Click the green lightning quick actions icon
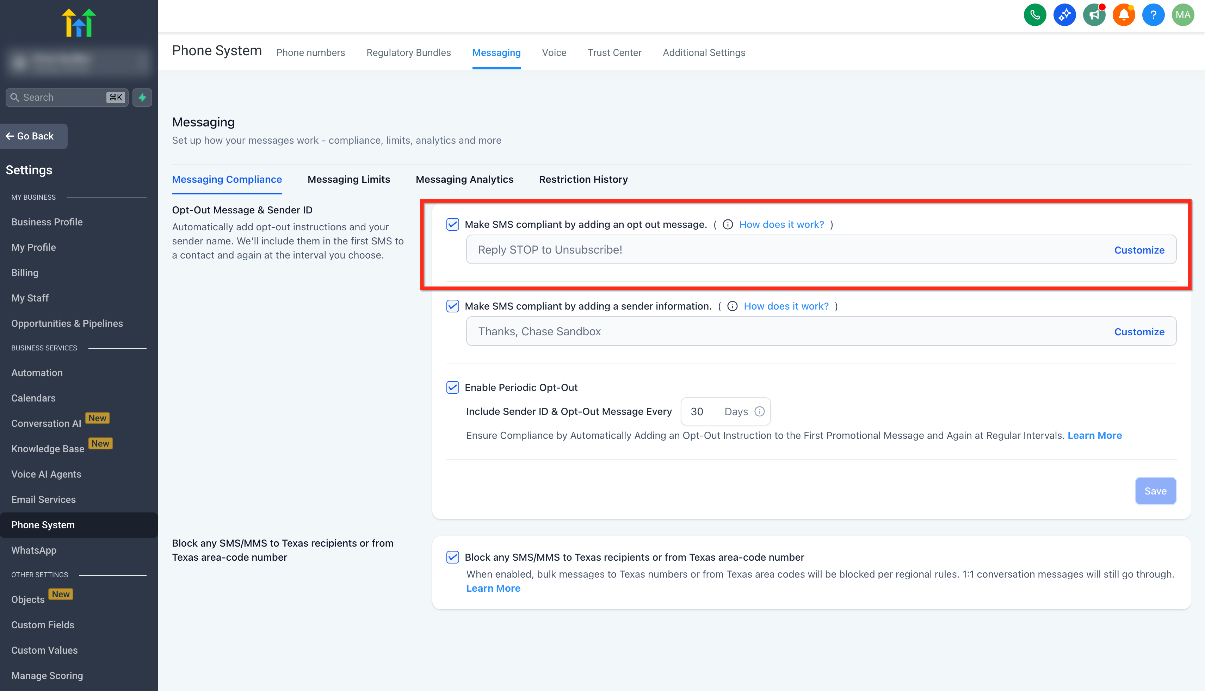 point(142,97)
